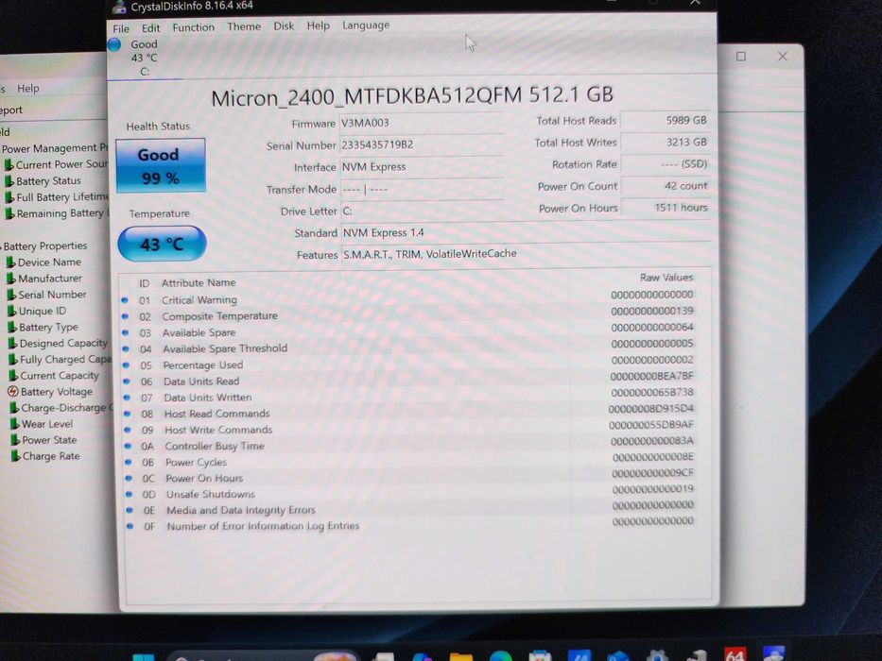The image size is (882, 661).
Task: Click the Features field with S.M.A.R.T., TRIM
Action: (526, 254)
